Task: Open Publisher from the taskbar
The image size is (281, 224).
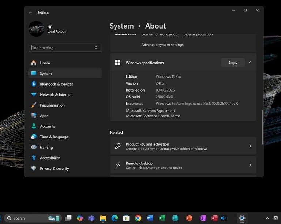Action: coord(175,218)
